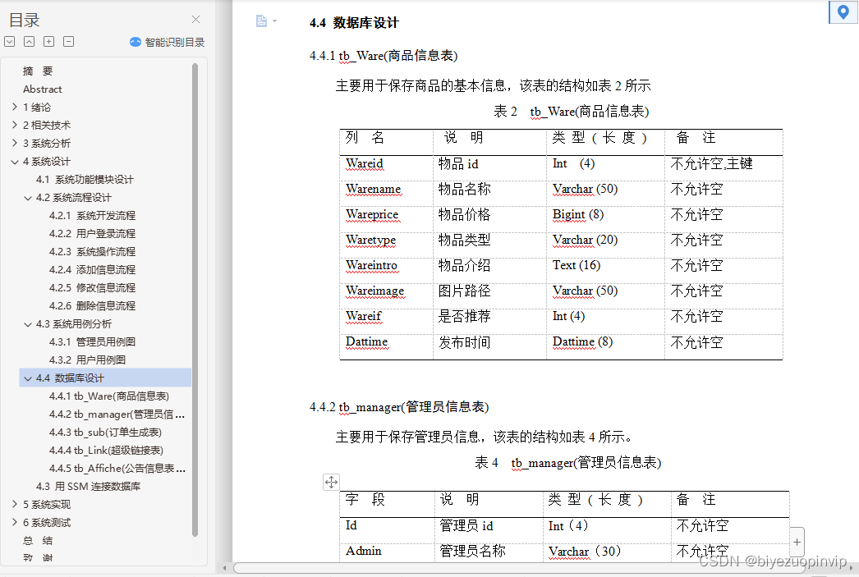
Task: Click the location pin icon at top right
Action: [x=843, y=11]
